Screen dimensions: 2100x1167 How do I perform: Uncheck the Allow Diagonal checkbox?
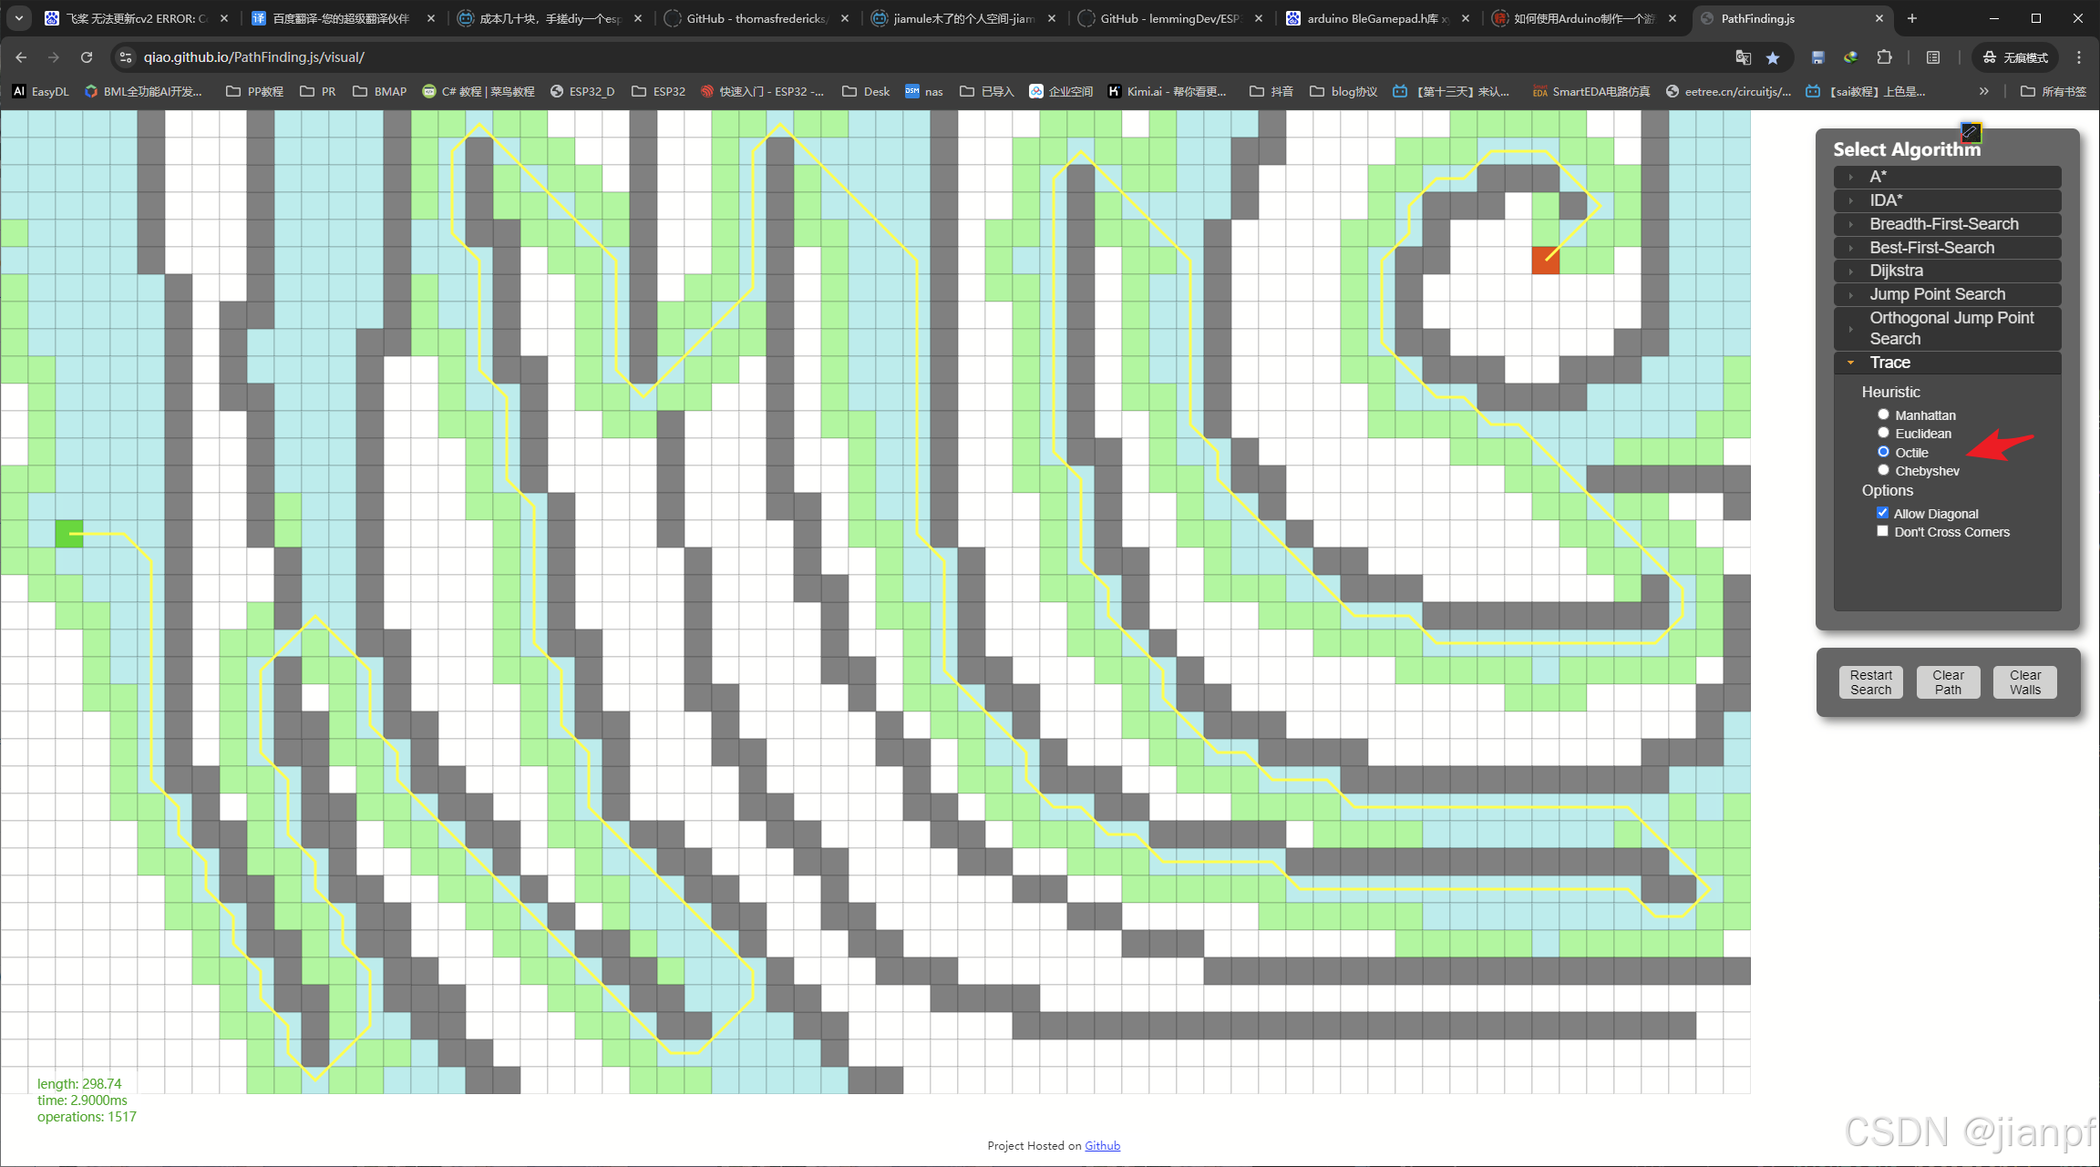1882,513
